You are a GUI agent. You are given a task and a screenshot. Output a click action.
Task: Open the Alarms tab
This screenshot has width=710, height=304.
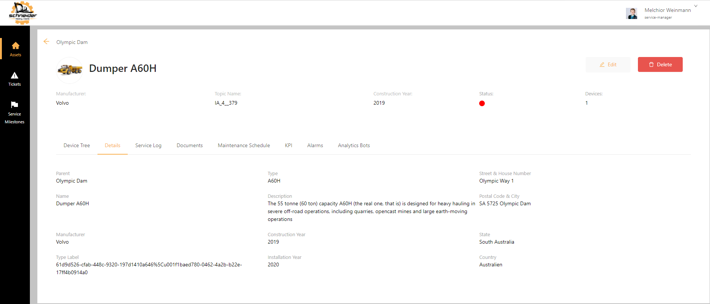click(315, 146)
